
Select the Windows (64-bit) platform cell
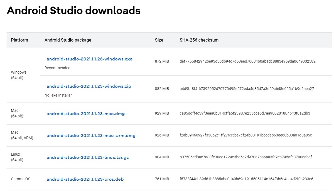(x=19, y=75)
